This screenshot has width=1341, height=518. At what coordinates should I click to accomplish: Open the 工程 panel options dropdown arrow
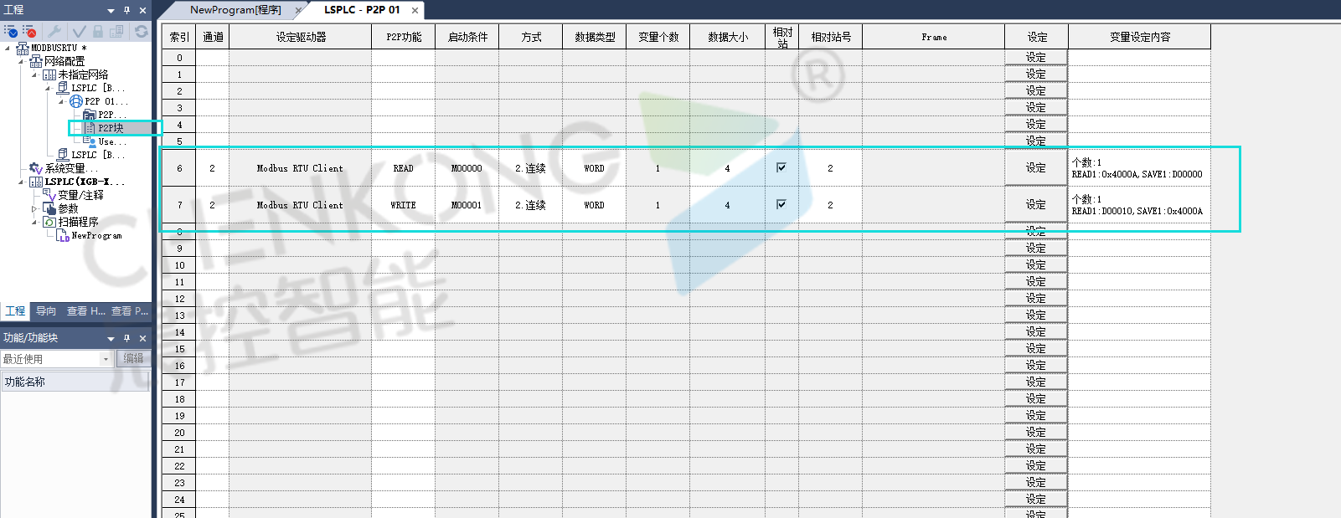[111, 10]
